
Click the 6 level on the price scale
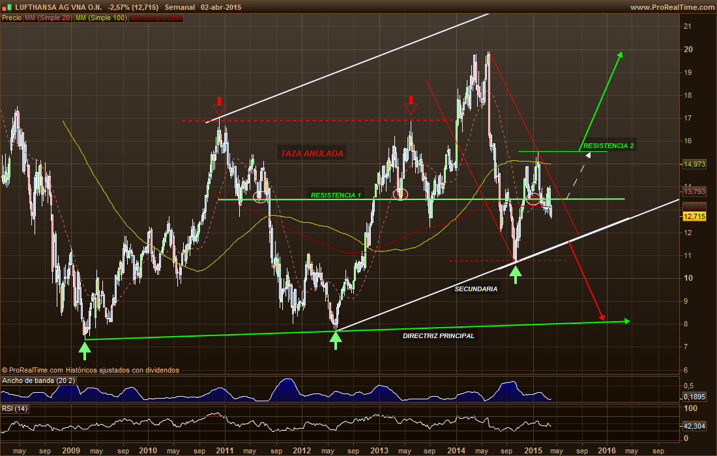point(686,370)
